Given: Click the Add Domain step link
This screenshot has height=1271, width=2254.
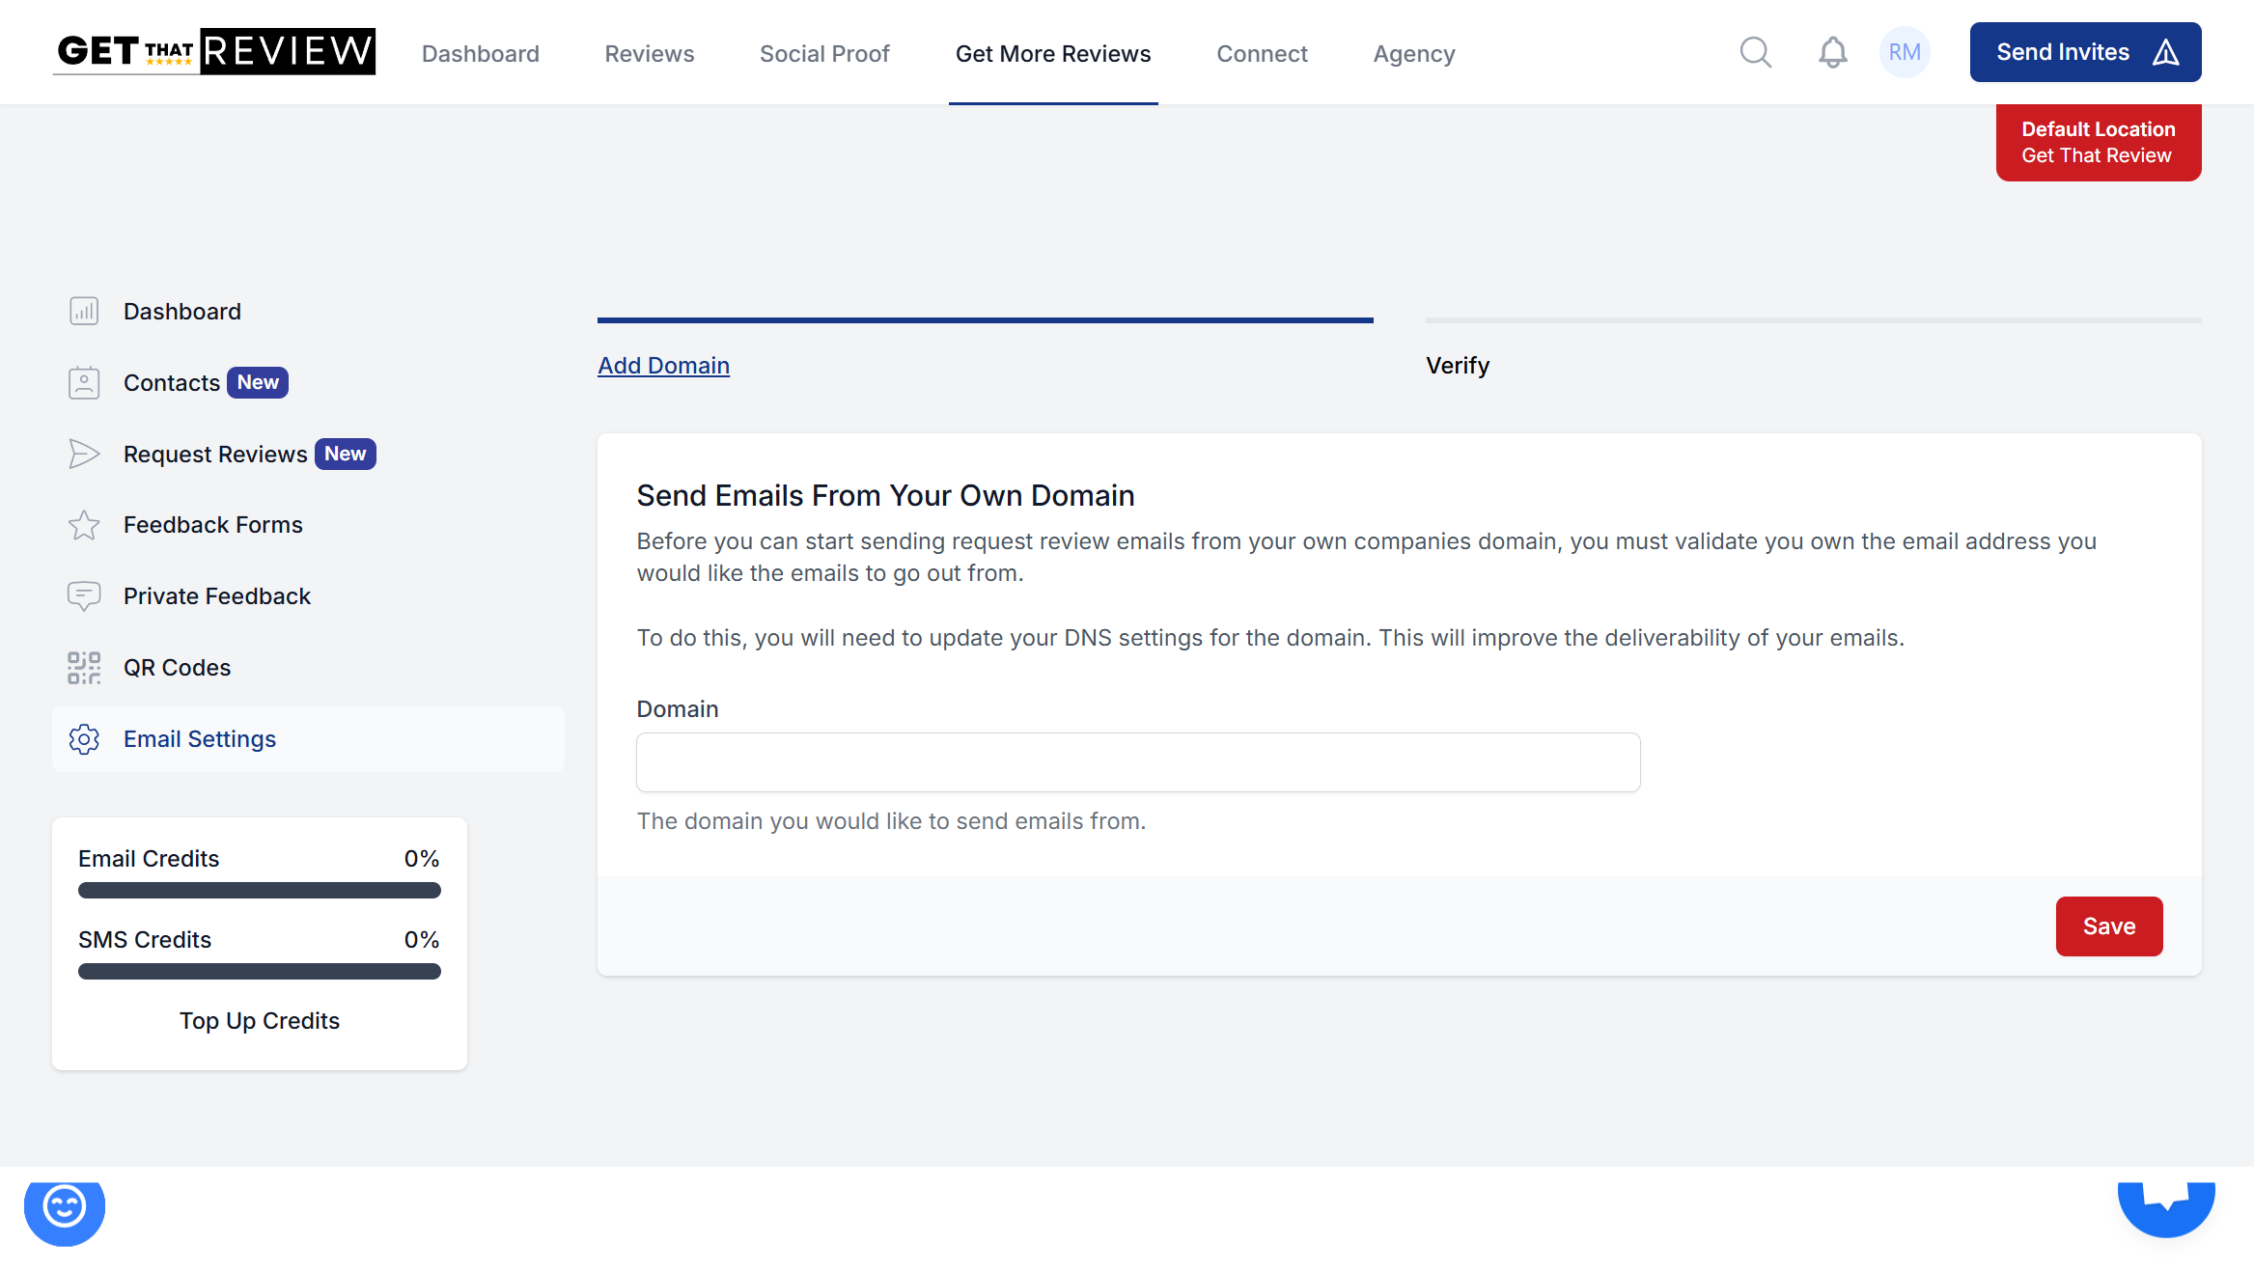Looking at the screenshot, I should 663,366.
